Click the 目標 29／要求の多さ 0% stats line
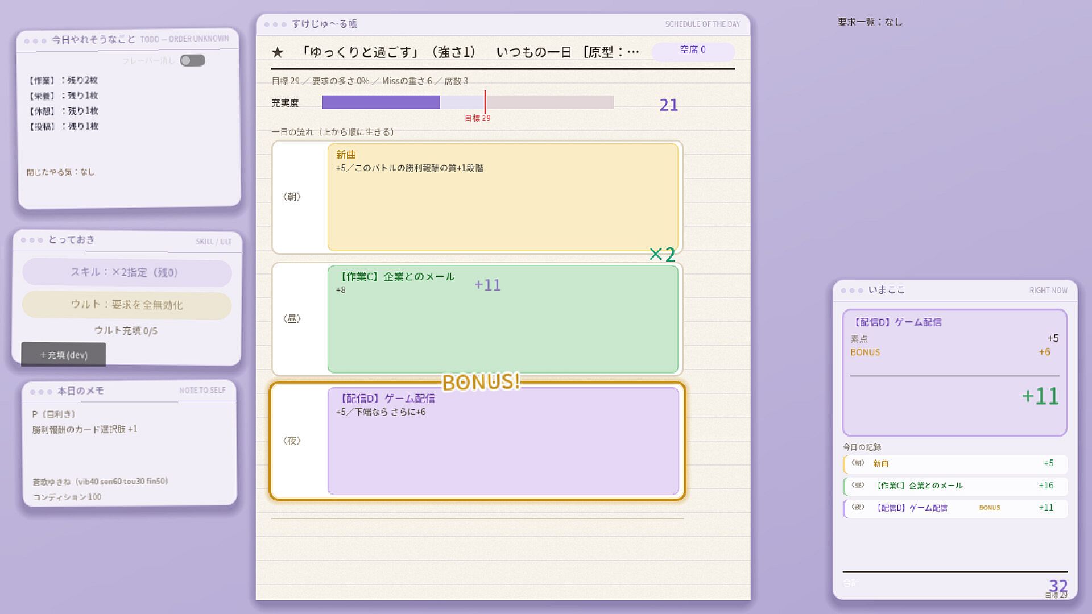 [370, 81]
